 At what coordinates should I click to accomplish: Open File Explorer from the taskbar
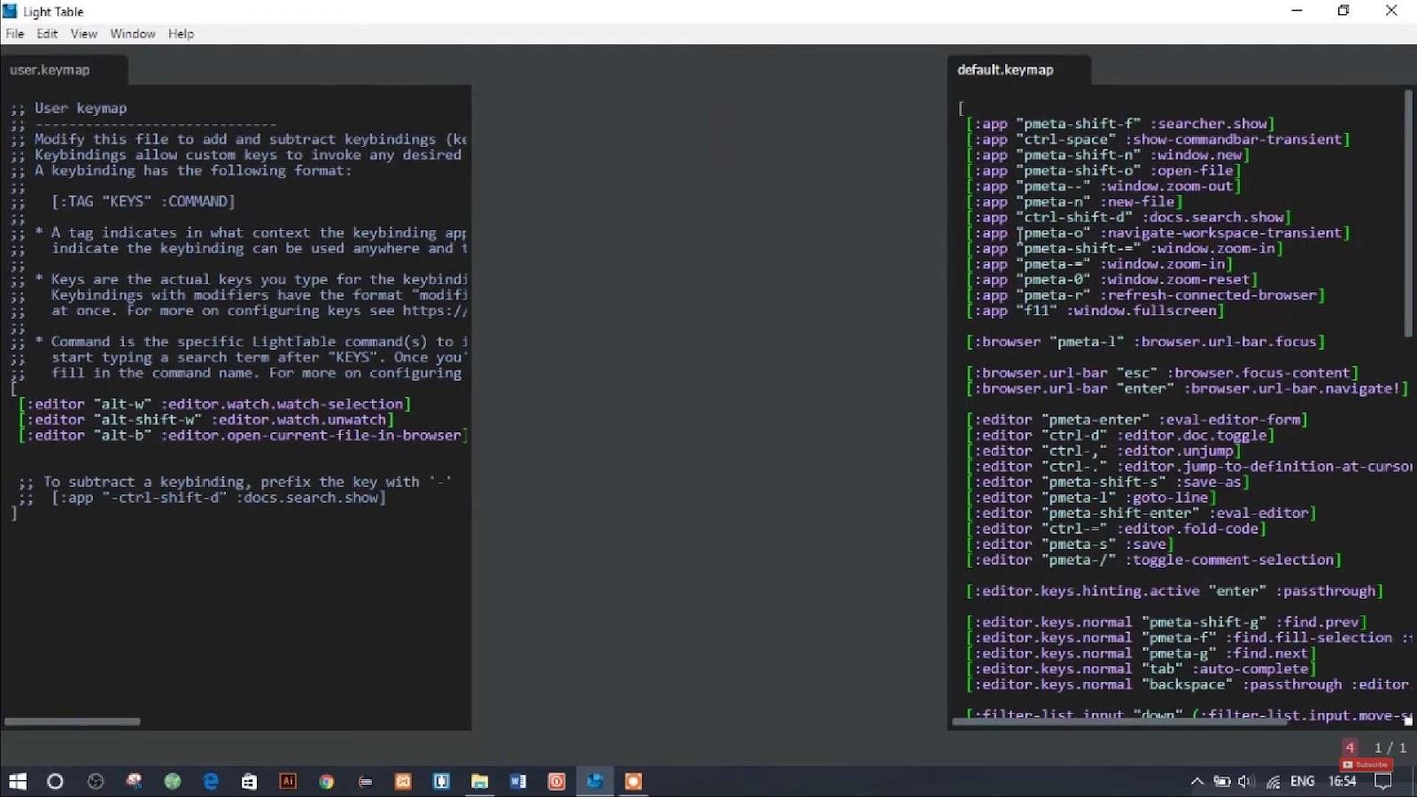pos(479,781)
